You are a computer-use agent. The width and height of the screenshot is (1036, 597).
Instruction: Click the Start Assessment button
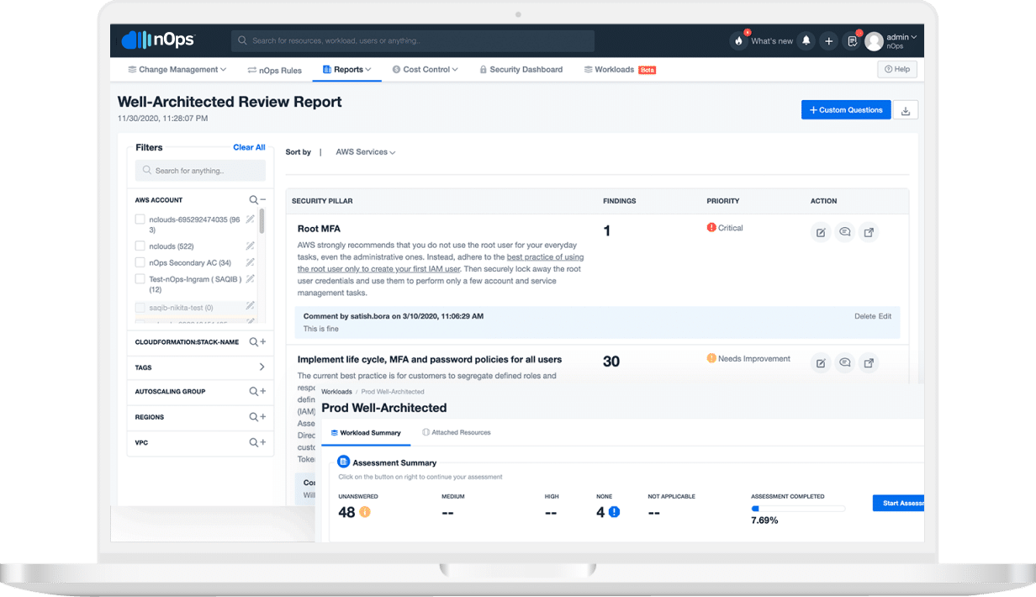(x=898, y=504)
